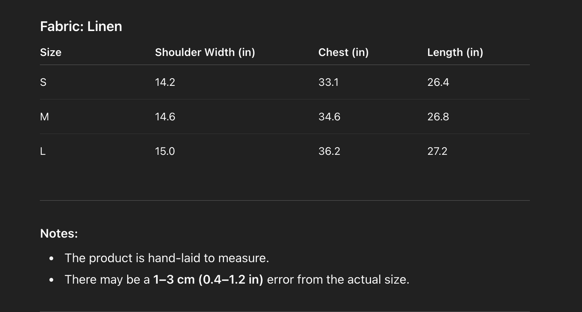
Task: Click the Shoulder Width (in) column header
Action: (205, 52)
